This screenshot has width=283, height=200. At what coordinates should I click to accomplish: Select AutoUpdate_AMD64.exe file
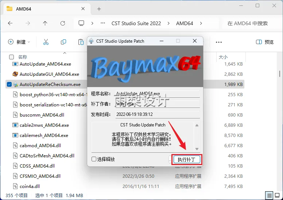coord(45,64)
